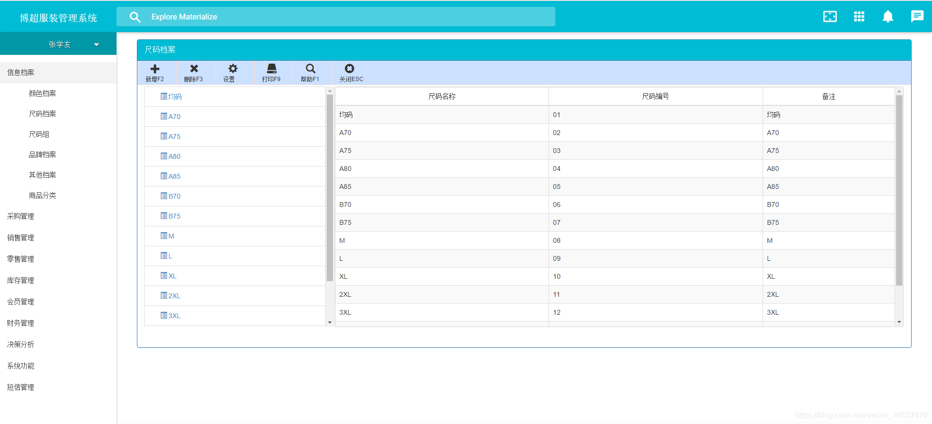Viewport: 932px width, 424px height.
Task: Open the 张学友 user dropdown
Action: pyautogui.click(x=58, y=44)
